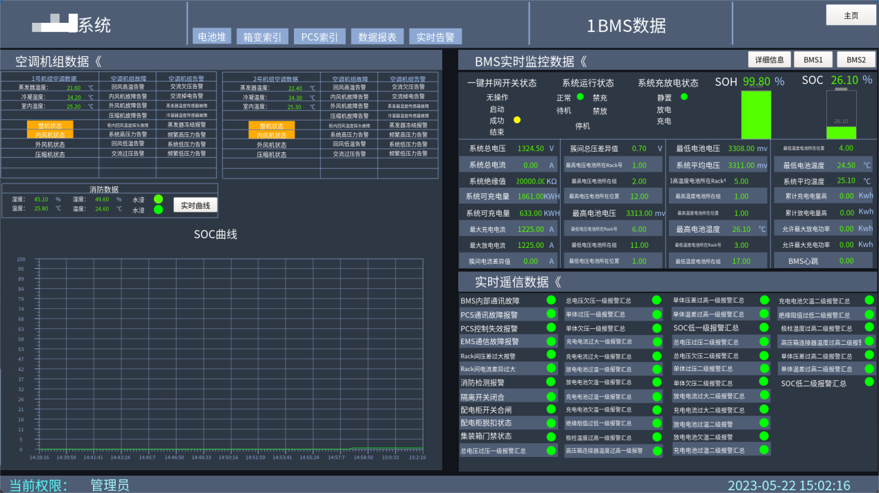This screenshot has height=493, width=879.
Task: Click the green SOH progress bar
Action: (755, 115)
